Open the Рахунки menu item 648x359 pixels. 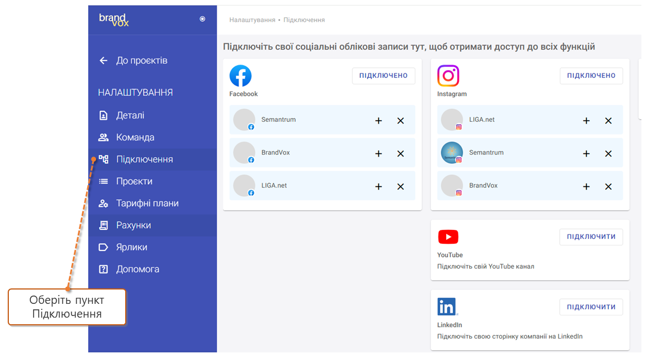(153, 225)
